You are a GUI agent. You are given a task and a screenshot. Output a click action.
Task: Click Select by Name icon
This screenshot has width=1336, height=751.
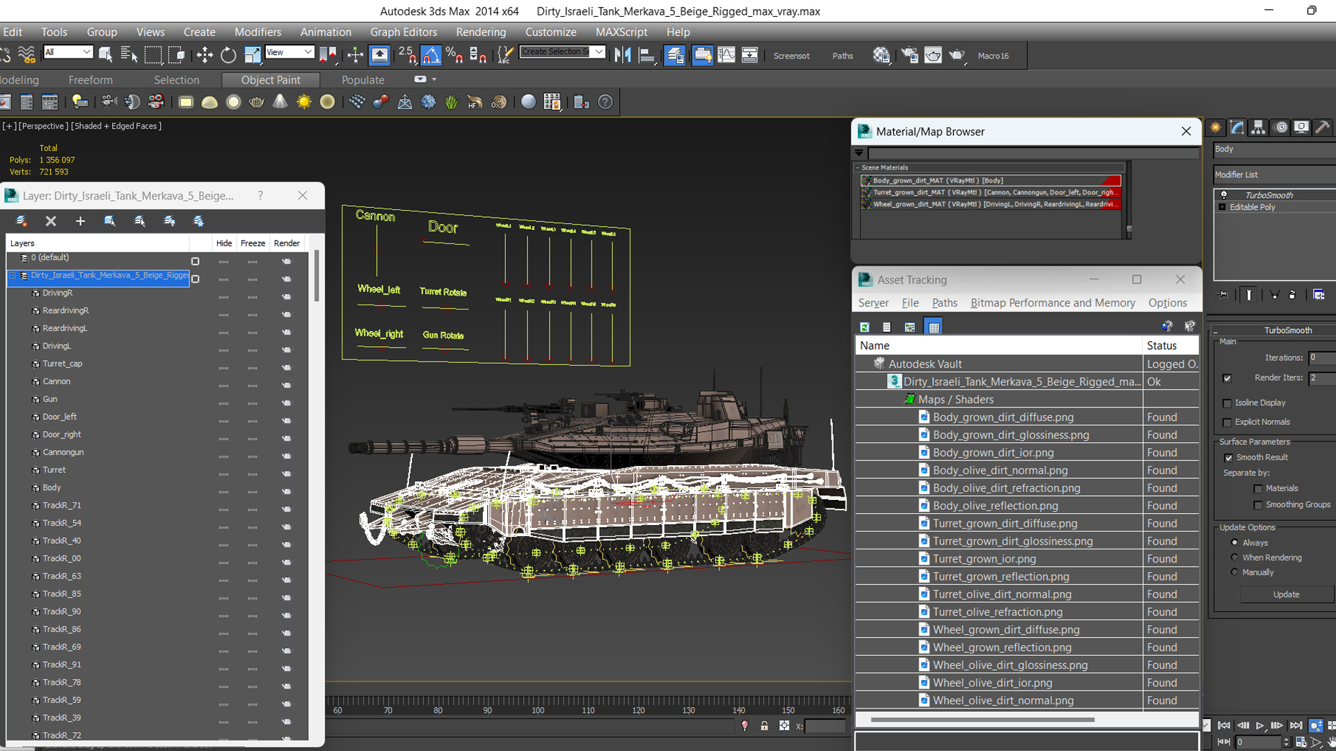point(129,55)
